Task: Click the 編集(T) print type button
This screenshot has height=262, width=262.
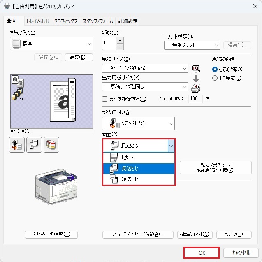Action: (237, 45)
